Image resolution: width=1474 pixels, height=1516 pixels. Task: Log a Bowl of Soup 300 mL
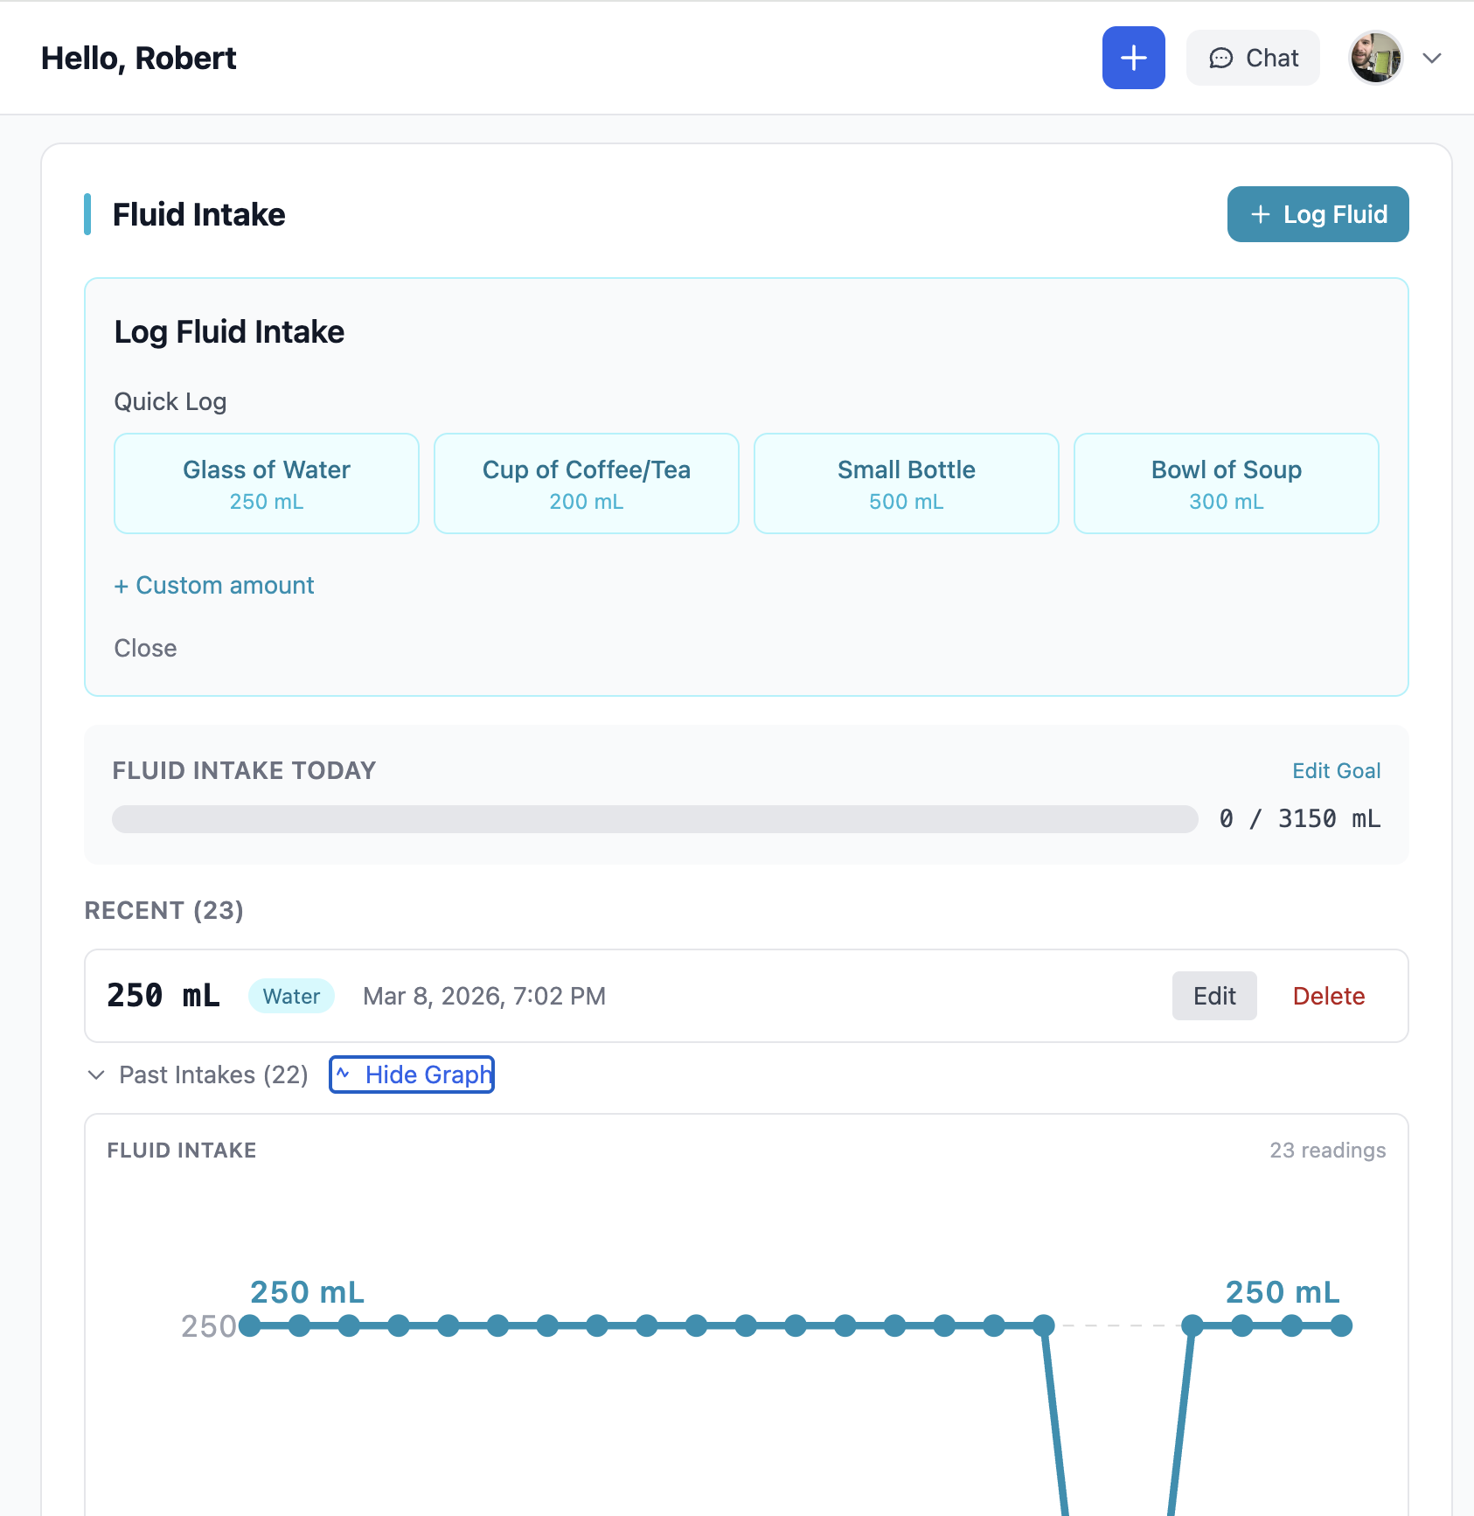coord(1226,483)
